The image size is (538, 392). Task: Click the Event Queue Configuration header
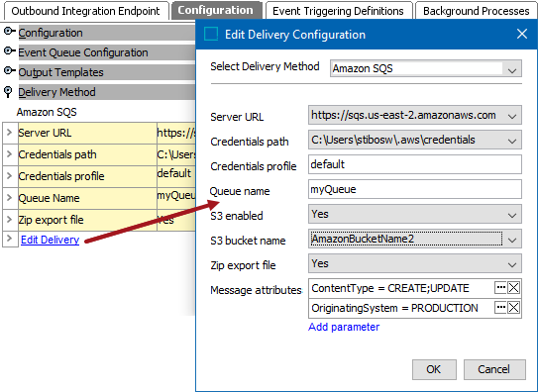107,52
